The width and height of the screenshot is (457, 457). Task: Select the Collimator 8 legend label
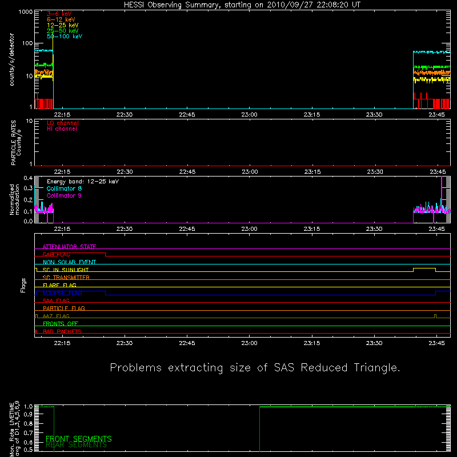click(x=64, y=189)
